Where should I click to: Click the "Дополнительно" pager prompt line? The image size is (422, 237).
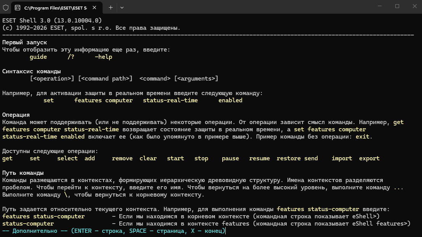pos(114,231)
